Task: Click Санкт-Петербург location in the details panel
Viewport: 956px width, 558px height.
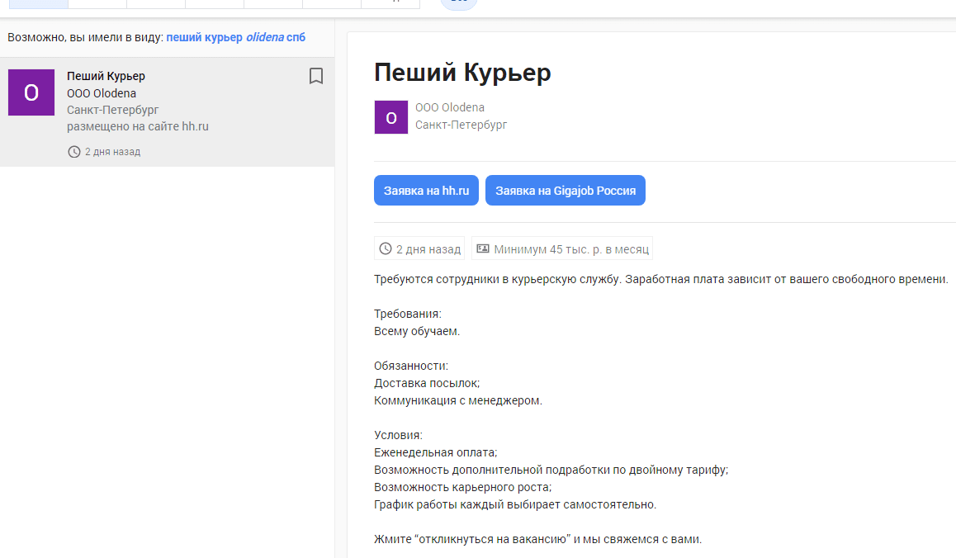Action: (461, 125)
